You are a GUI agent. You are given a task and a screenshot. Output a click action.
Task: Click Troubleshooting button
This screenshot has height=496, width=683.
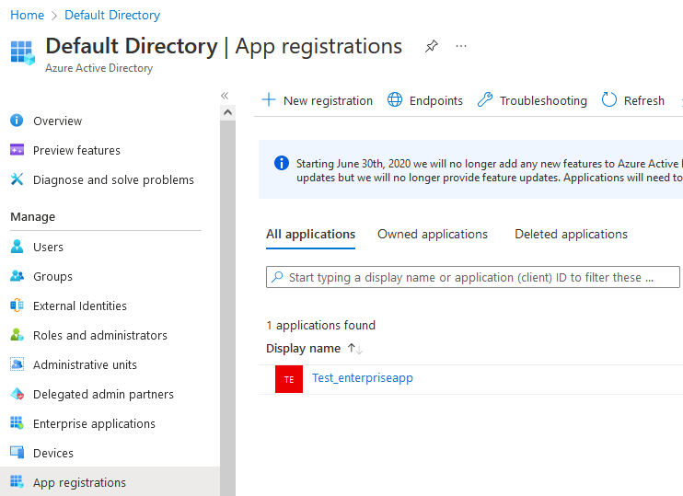tap(532, 100)
